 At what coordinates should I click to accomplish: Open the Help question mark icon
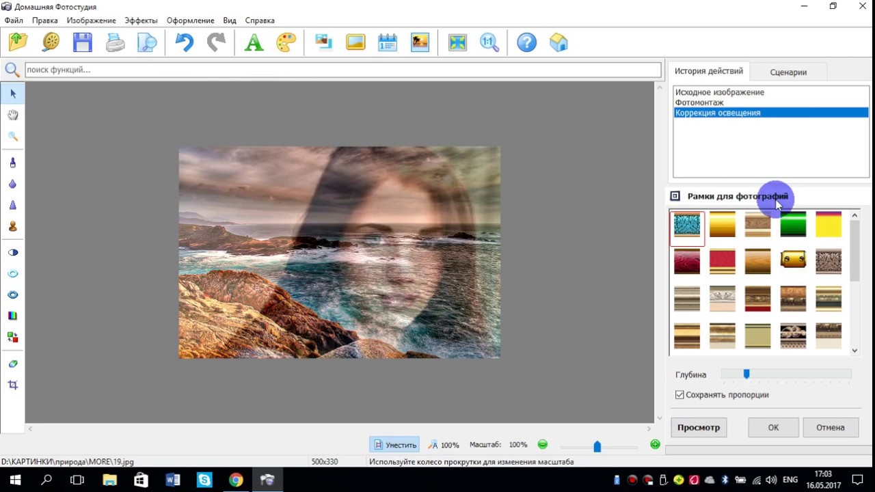[526, 42]
